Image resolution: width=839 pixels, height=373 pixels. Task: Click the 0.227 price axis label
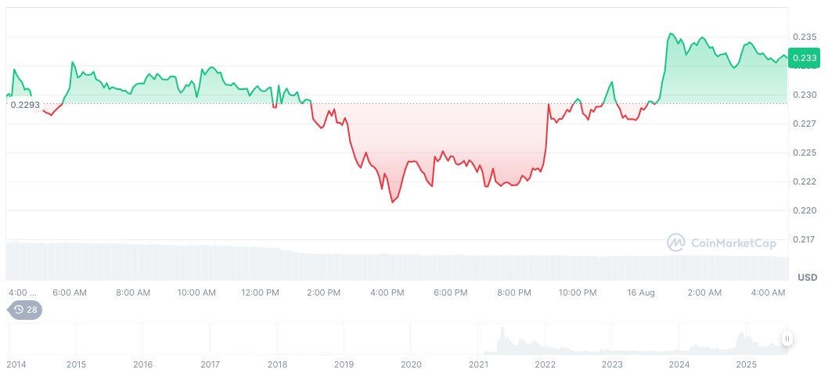click(x=805, y=124)
